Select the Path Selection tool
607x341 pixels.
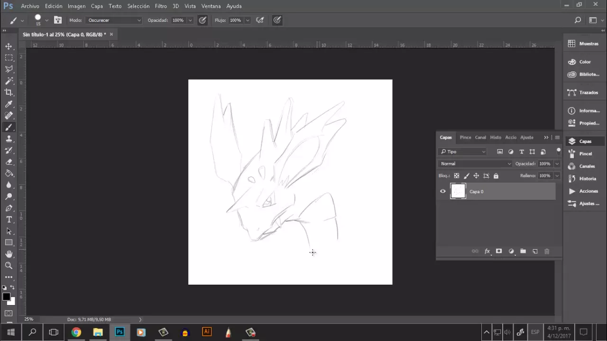pos(9,231)
